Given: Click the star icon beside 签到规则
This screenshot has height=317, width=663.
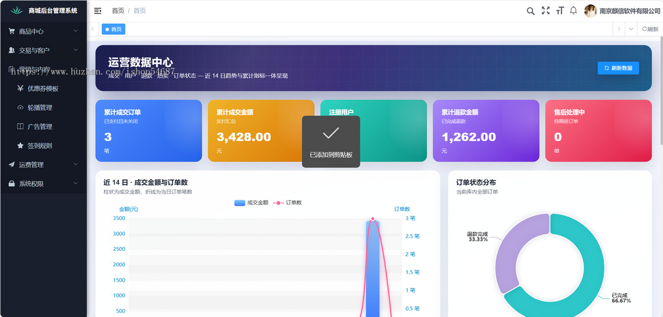Looking at the screenshot, I should [x=20, y=146].
